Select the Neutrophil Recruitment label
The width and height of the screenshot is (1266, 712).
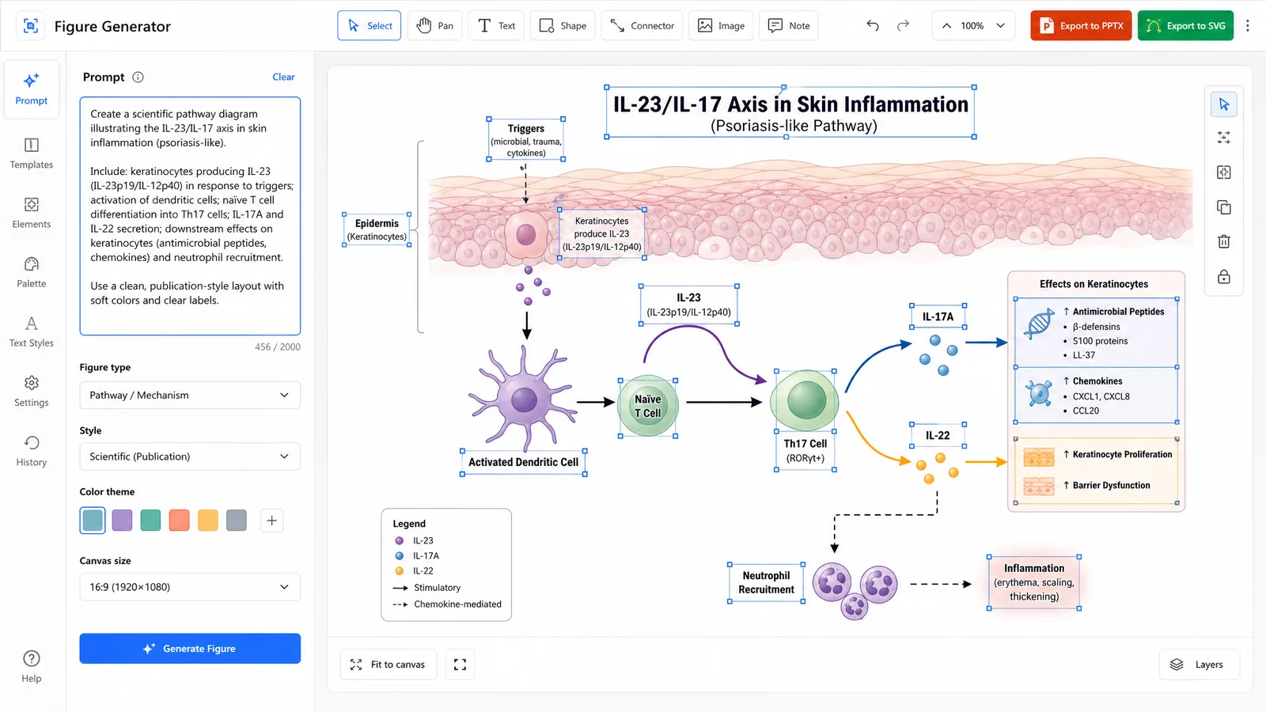tap(766, 582)
